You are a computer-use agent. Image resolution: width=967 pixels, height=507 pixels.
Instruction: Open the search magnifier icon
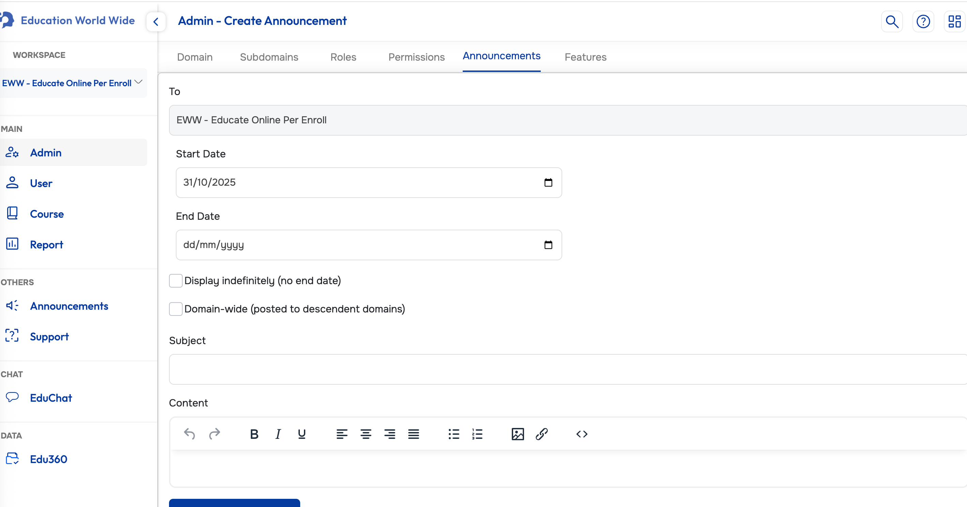[x=892, y=21]
